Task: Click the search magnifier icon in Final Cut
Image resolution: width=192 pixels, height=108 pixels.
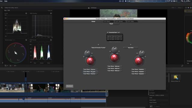Action: coord(2,8)
